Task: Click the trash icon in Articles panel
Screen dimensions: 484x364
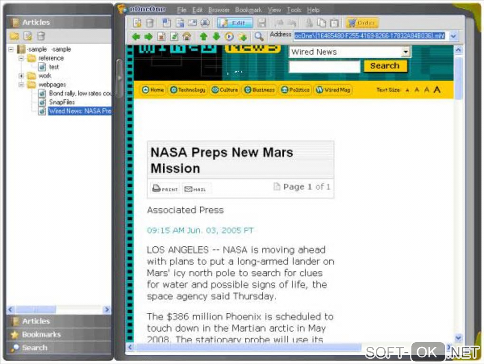Action: (x=41, y=36)
